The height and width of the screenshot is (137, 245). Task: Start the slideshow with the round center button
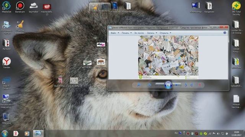(168, 85)
